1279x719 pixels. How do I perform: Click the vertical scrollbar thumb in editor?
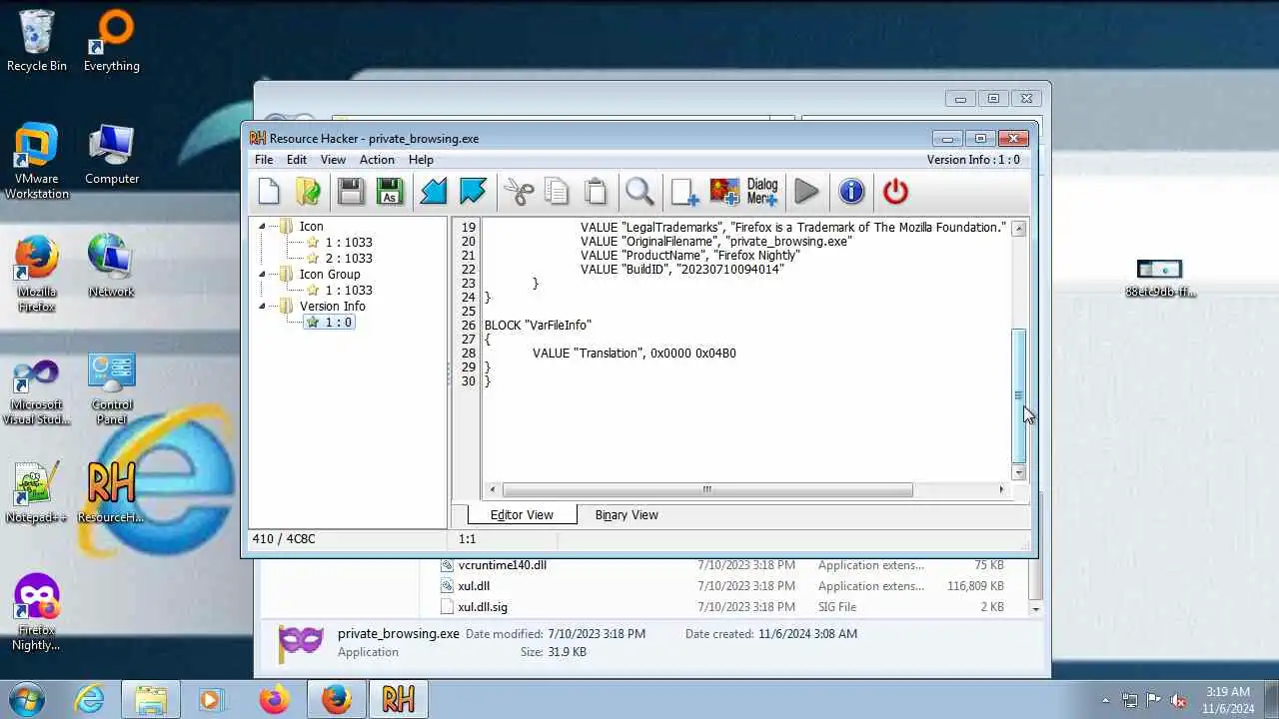pyautogui.click(x=1019, y=395)
